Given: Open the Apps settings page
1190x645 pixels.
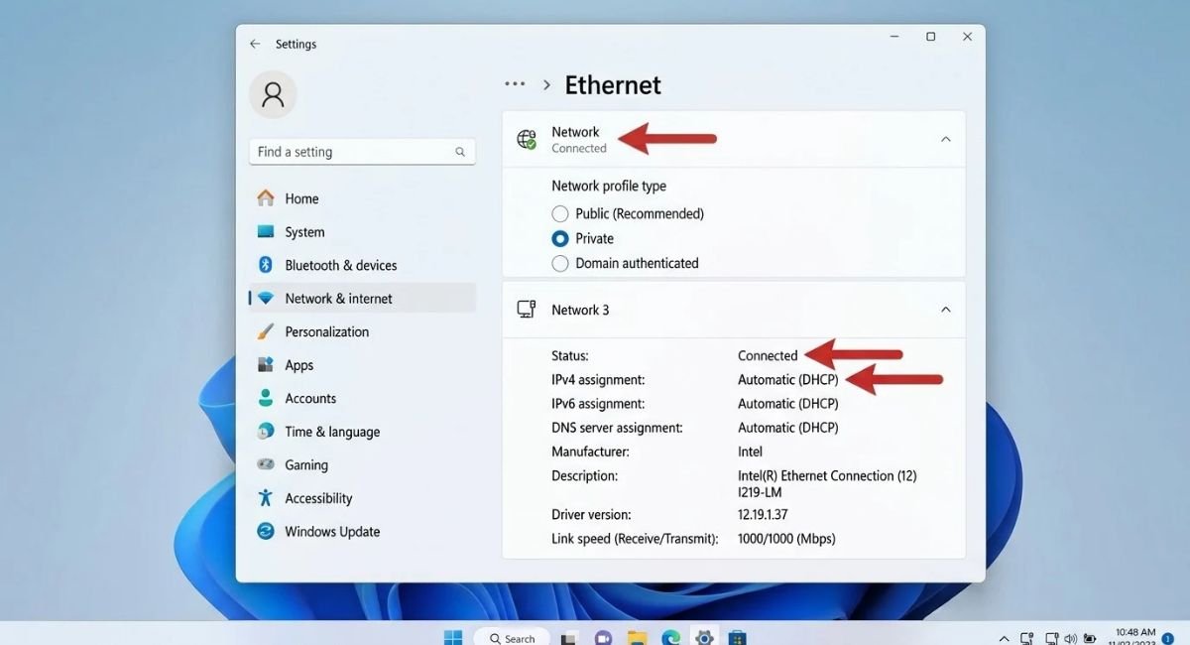Looking at the screenshot, I should [362, 365].
